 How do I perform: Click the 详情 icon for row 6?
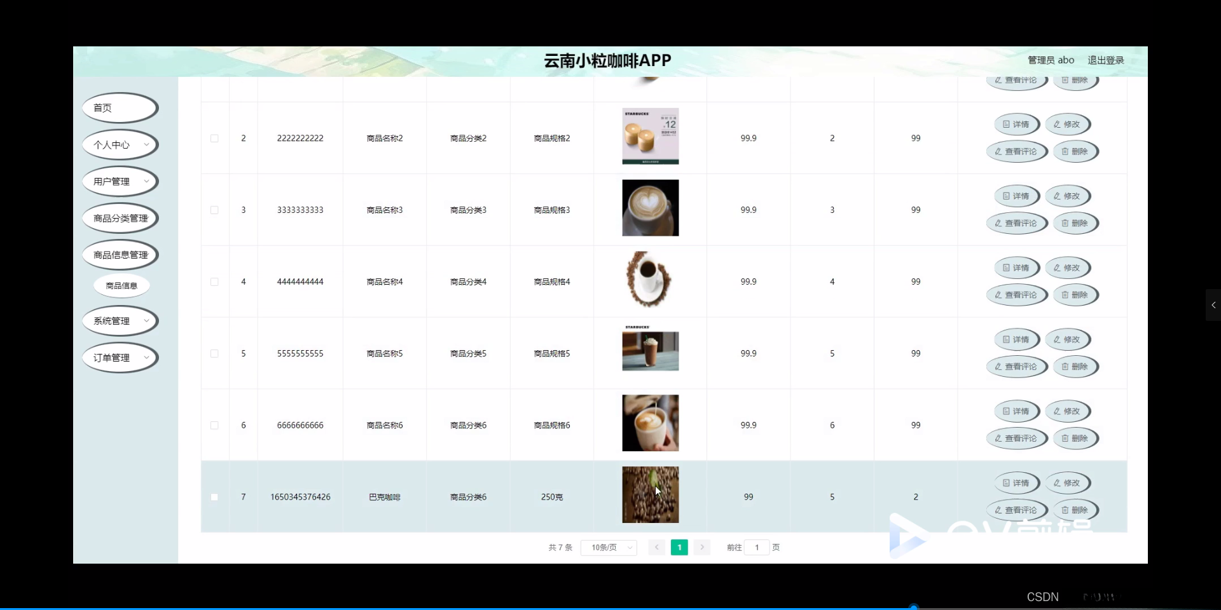(1016, 411)
